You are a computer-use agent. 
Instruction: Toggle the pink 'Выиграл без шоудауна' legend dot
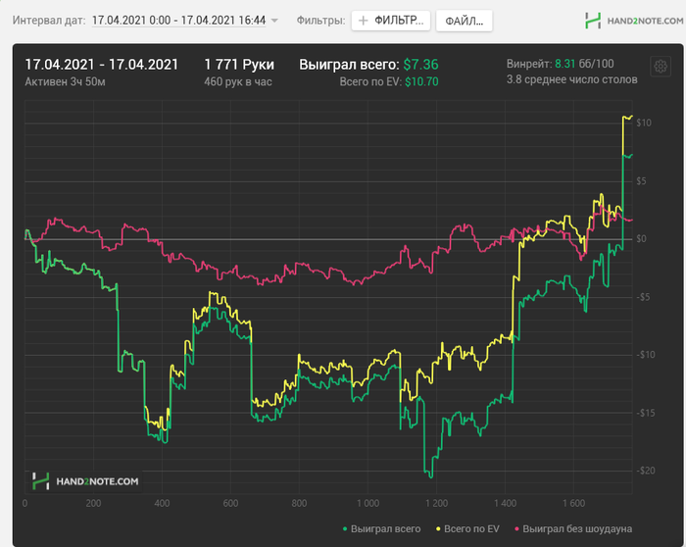pyautogui.click(x=516, y=529)
